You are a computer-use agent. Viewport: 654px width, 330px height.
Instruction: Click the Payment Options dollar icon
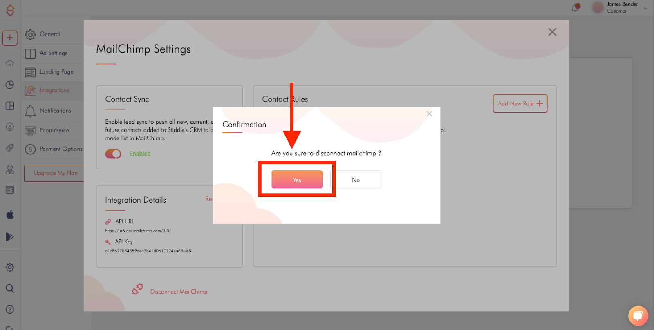coord(30,149)
